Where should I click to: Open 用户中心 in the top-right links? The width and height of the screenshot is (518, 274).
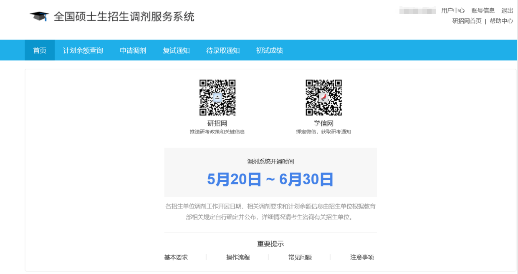pyautogui.click(x=453, y=11)
